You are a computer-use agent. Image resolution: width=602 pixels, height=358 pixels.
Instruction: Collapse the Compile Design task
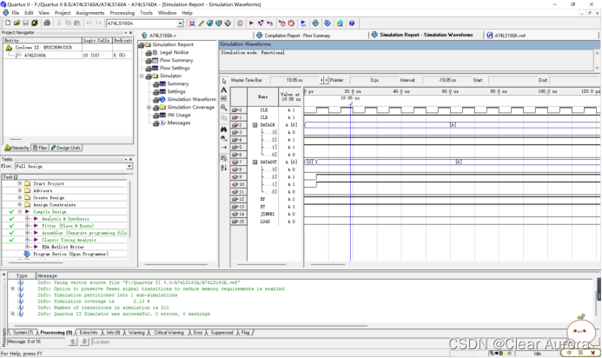(x=20, y=212)
